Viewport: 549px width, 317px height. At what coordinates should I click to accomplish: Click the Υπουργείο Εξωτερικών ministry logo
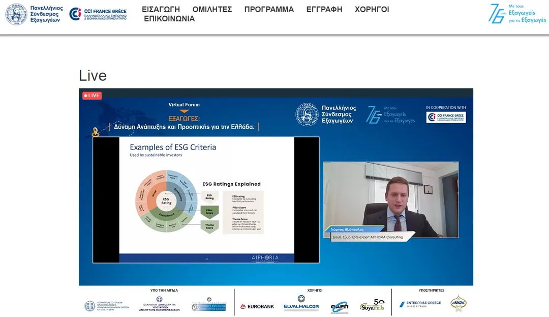point(106,306)
